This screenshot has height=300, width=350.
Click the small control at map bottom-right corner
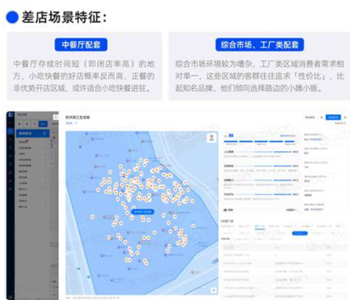213,290
